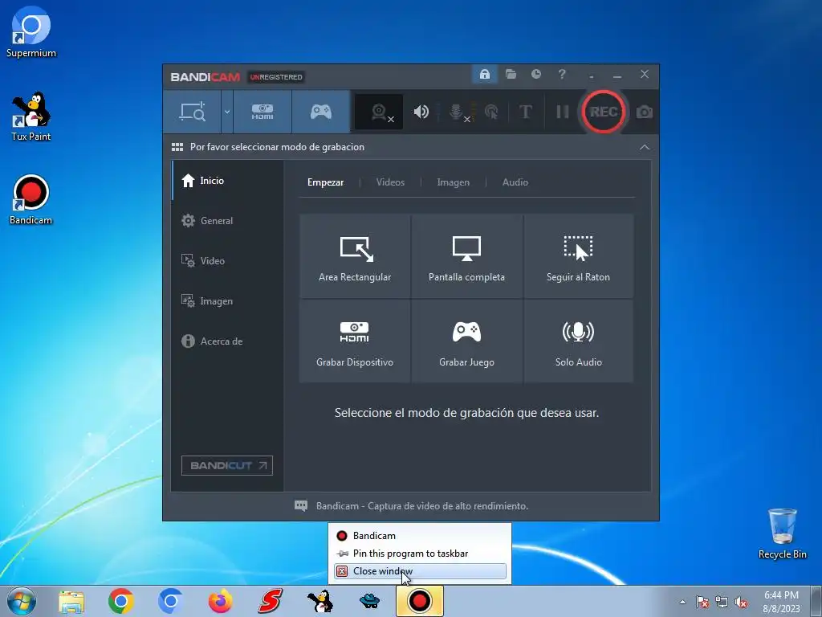Choose Pantalla completa recording mode
822x617 pixels.
(466, 256)
